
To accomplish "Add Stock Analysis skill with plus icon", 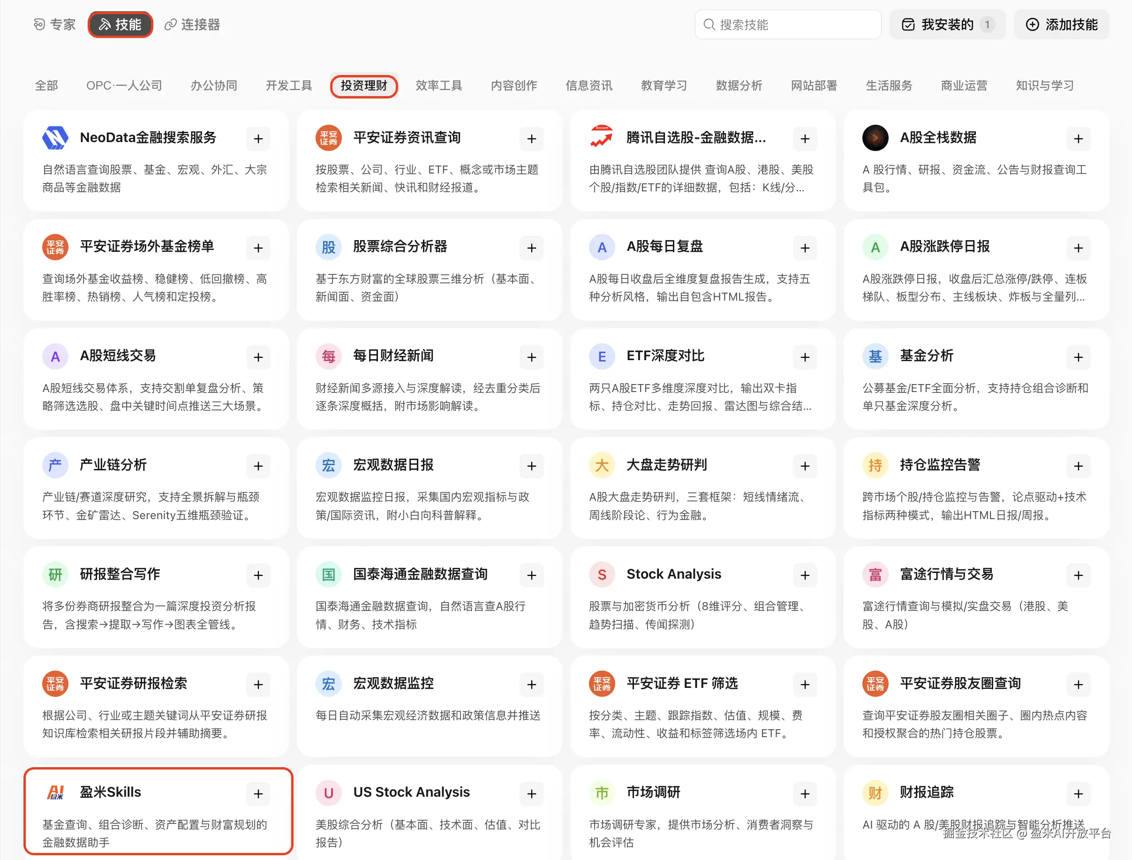I will [x=805, y=575].
